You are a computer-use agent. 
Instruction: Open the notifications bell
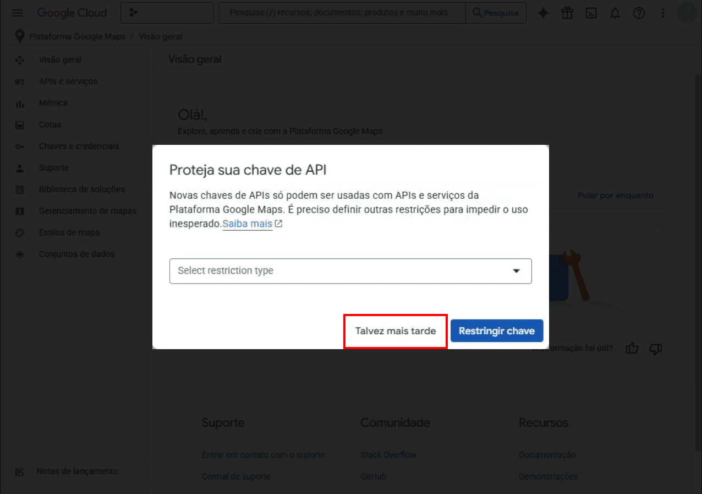[615, 13]
